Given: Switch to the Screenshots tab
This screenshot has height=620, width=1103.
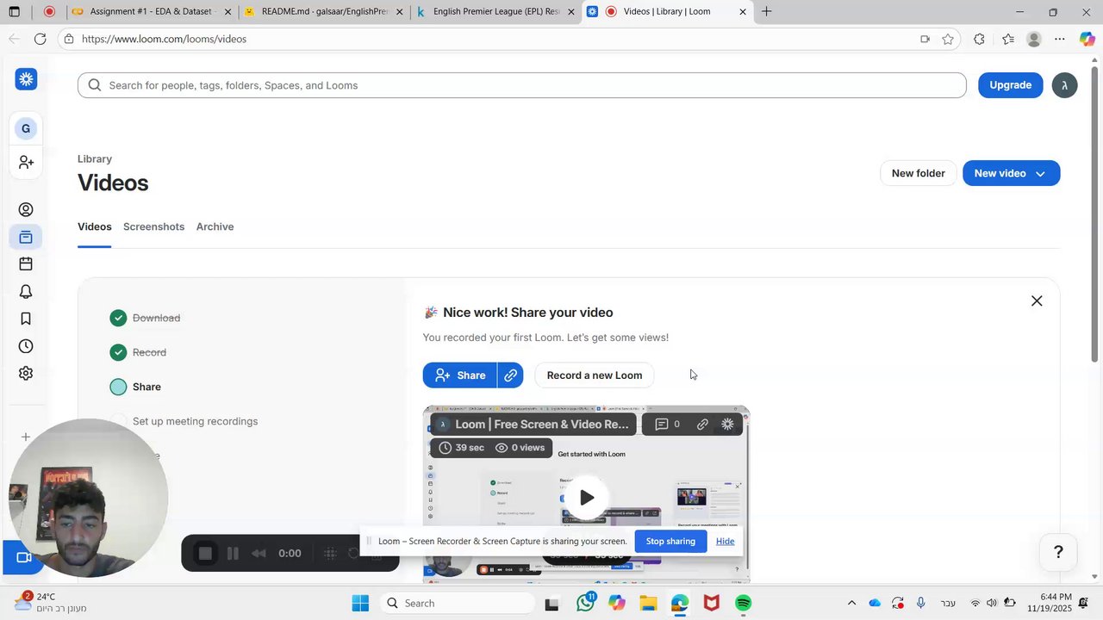Looking at the screenshot, I should (153, 226).
